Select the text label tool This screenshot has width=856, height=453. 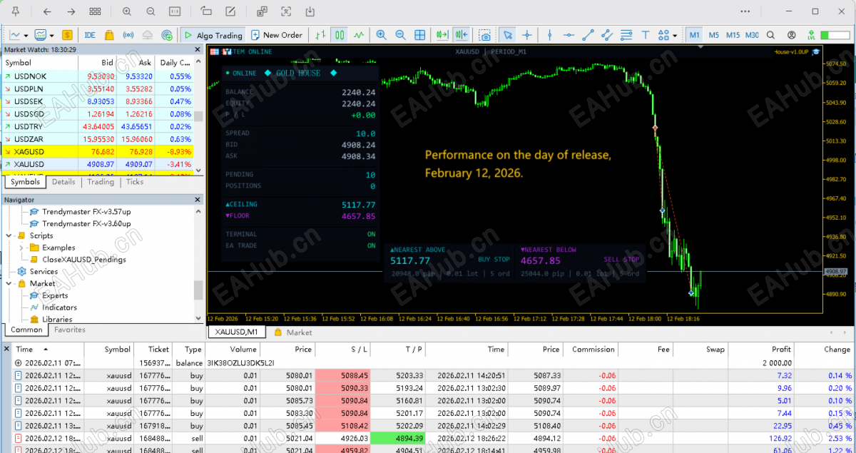646,35
